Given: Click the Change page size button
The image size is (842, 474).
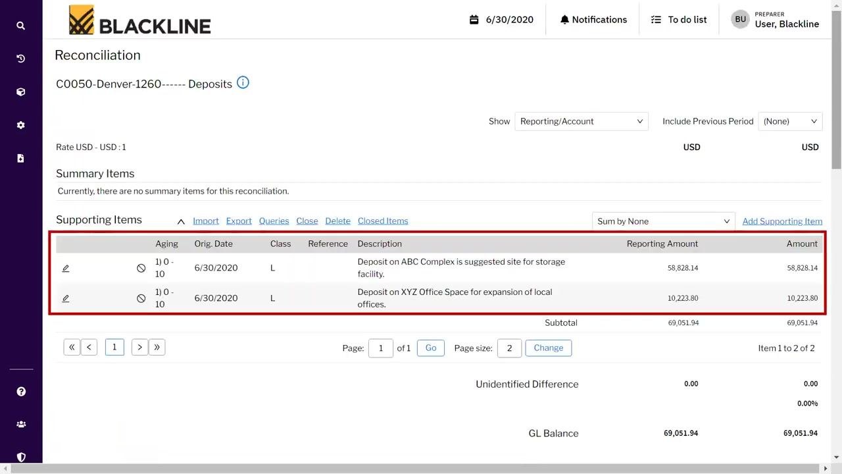Looking at the screenshot, I should (549, 348).
